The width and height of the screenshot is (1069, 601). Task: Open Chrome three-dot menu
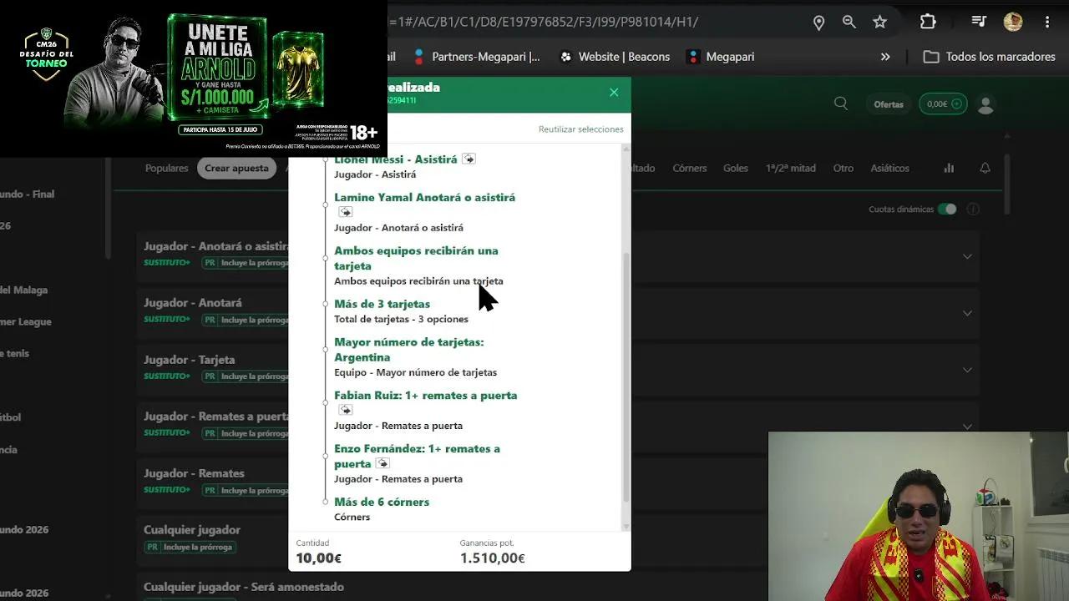tap(1047, 23)
